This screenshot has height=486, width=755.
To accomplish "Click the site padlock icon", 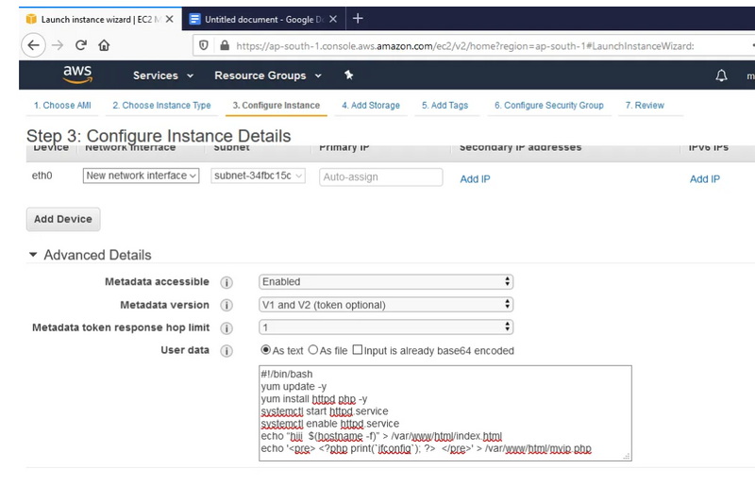I will click(x=225, y=45).
